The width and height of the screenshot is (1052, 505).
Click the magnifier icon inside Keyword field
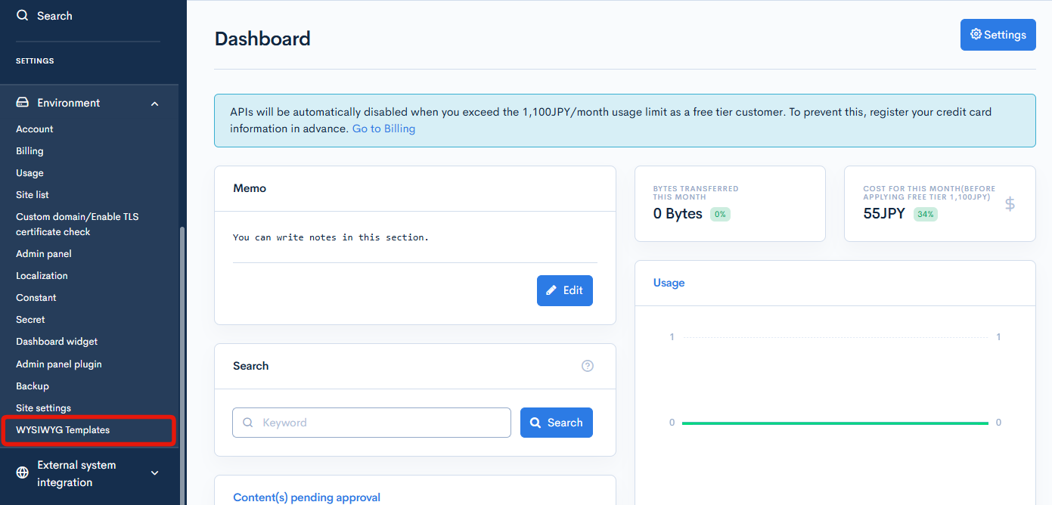pos(248,423)
